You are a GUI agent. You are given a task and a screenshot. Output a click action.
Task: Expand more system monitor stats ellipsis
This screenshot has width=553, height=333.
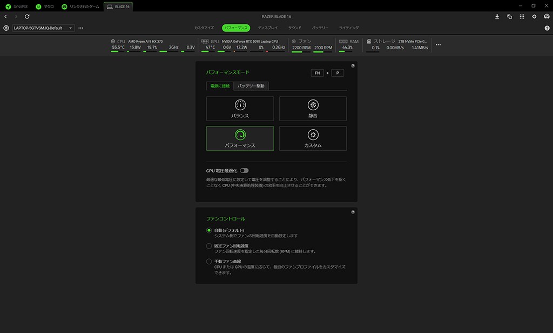tap(438, 45)
